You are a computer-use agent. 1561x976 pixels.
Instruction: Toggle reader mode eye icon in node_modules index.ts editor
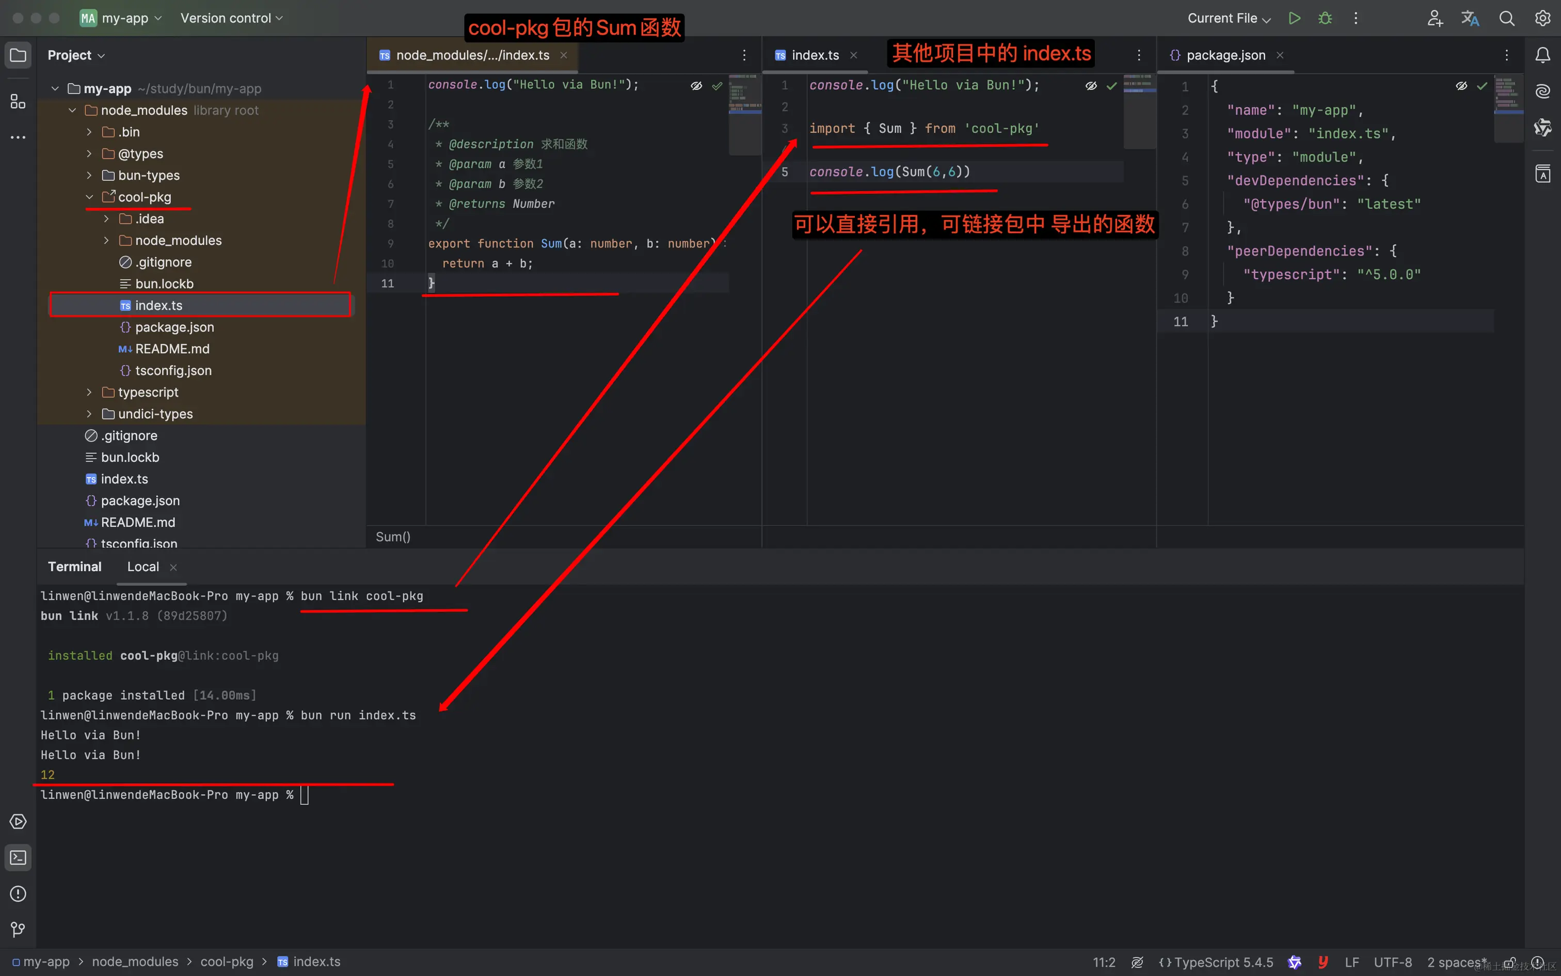coord(697,85)
